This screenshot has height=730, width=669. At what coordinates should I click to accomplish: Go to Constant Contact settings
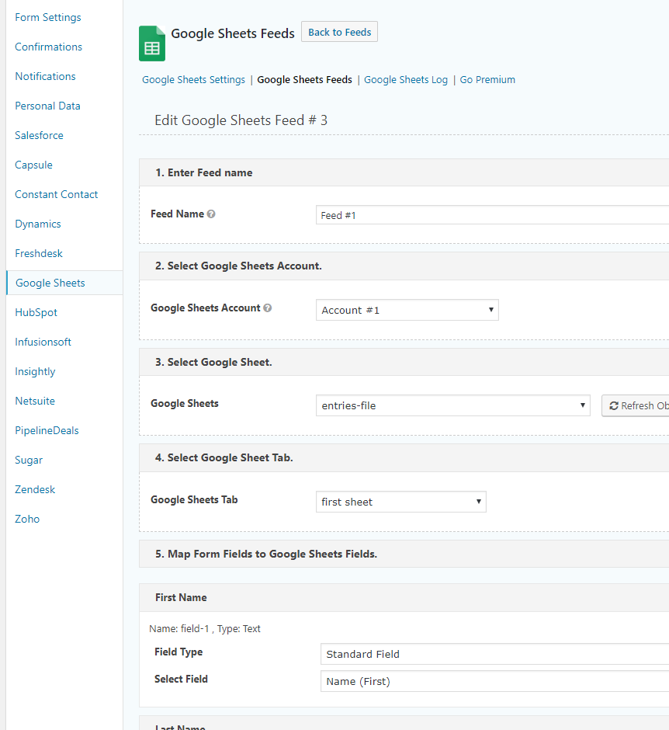point(57,195)
